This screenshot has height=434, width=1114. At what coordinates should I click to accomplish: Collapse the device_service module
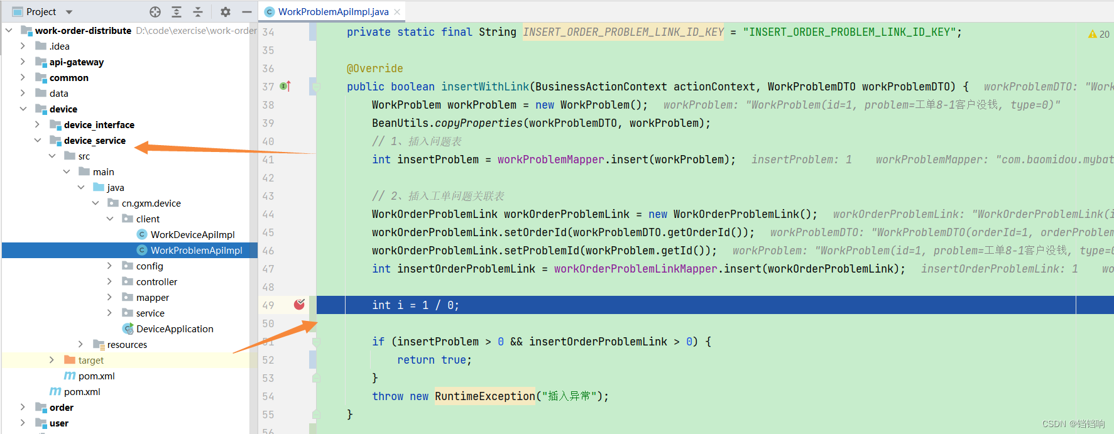(37, 140)
